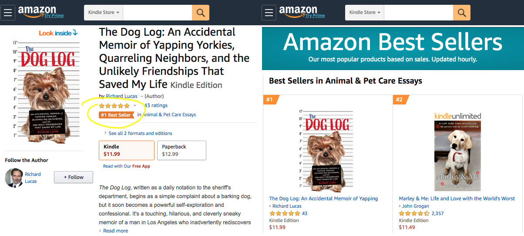Click Read more to expand description
This screenshot has width=524, height=236.
(x=115, y=231)
